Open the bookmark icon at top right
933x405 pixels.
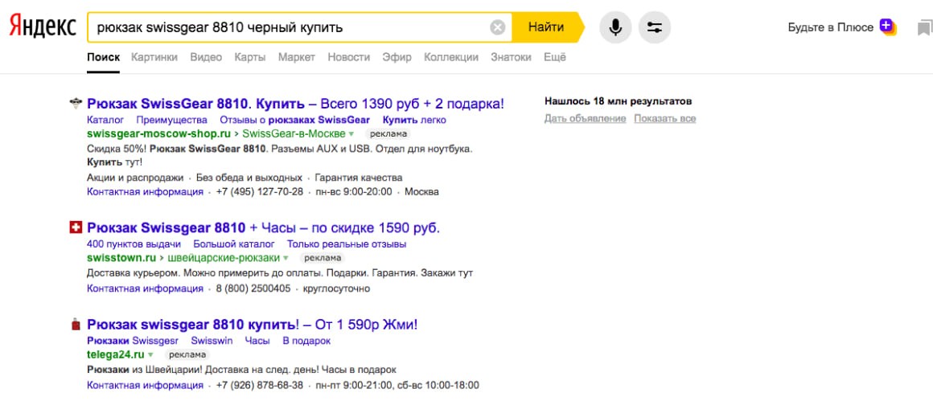tap(924, 28)
